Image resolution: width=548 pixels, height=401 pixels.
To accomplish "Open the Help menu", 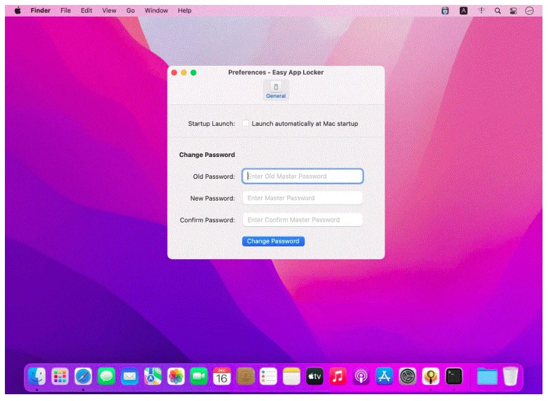I will (185, 10).
